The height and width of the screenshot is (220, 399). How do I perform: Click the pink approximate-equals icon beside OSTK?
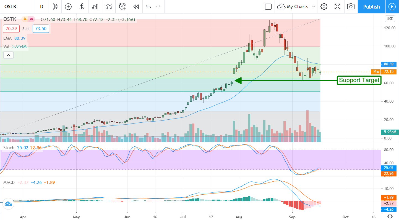(x=32, y=19)
